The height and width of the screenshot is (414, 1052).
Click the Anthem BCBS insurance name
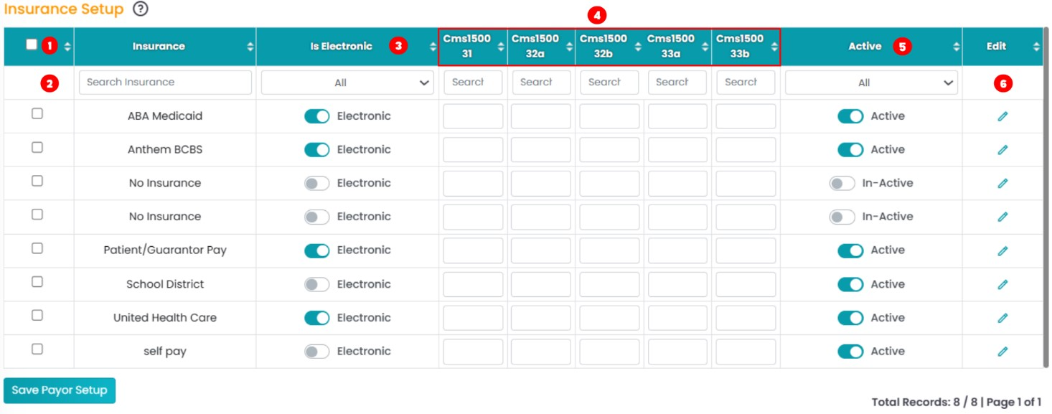pos(165,150)
